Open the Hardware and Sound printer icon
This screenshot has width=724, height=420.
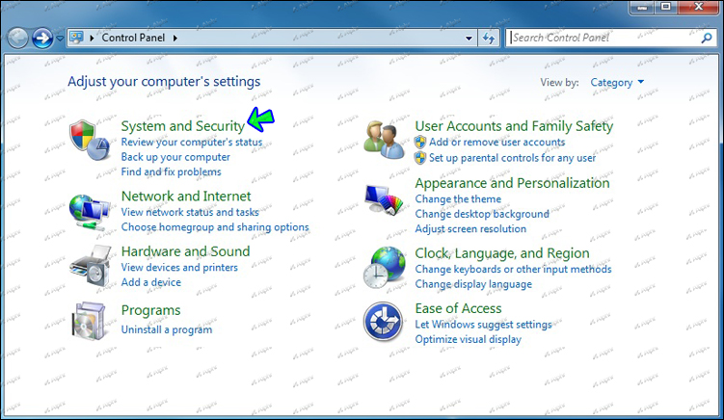(91, 266)
